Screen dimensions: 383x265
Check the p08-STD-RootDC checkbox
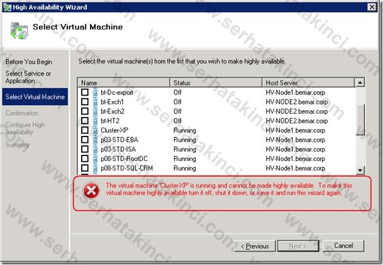(x=85, y=159)
